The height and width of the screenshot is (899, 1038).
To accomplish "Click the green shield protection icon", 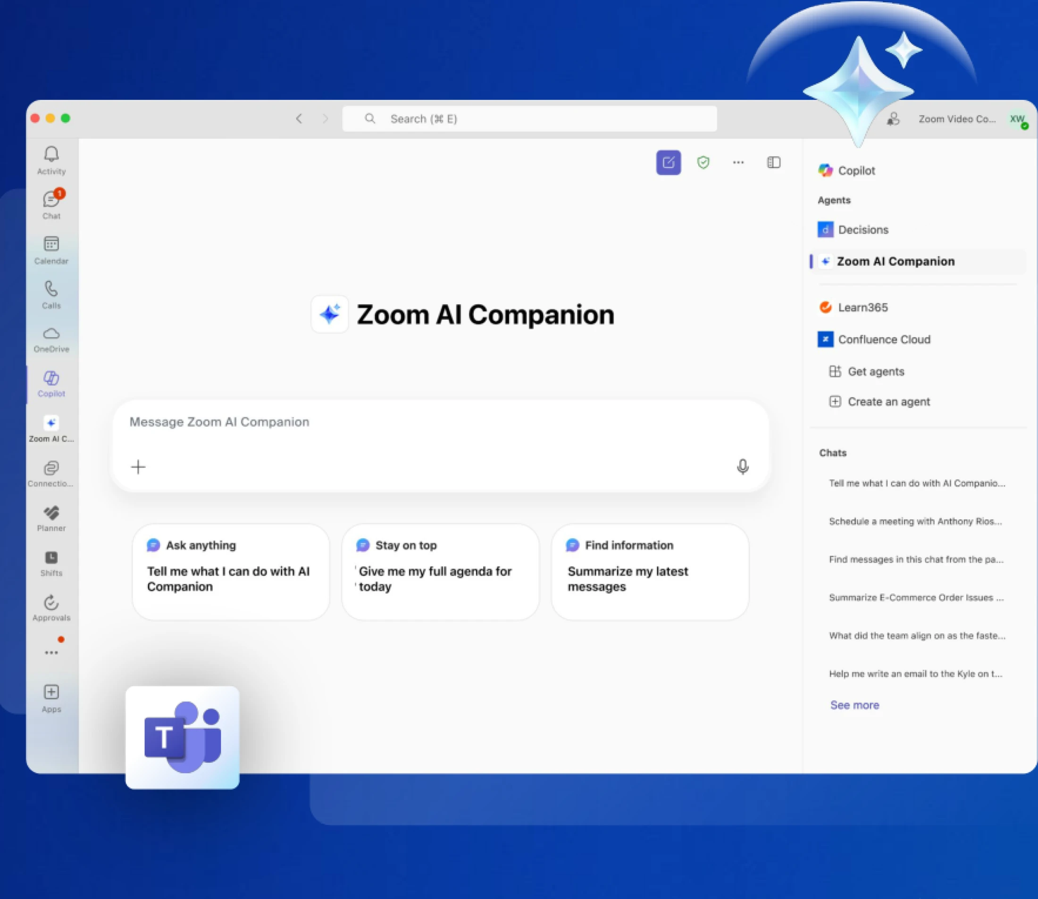I will coord(703,163).
